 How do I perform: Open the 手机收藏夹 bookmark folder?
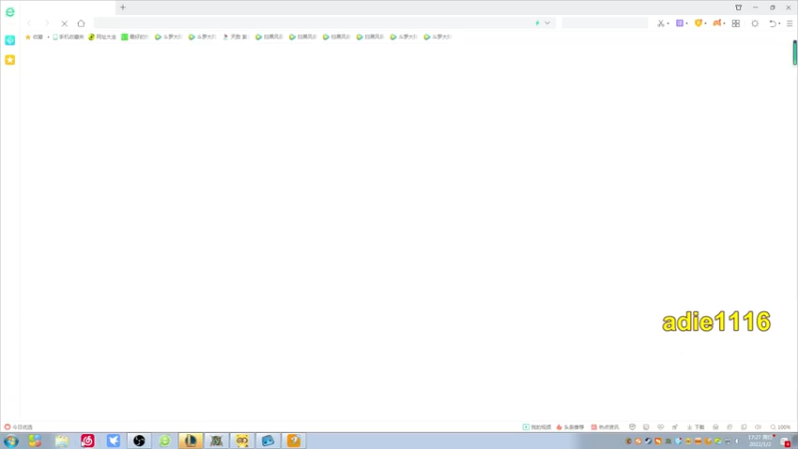pos(68,37)
